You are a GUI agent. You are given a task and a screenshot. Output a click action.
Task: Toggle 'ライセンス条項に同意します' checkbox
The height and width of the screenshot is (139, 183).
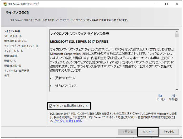coord(51,106)
